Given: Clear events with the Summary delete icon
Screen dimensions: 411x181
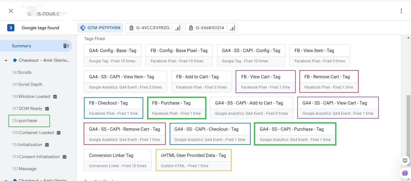Looking at the screenshot, I should point(66,46).
